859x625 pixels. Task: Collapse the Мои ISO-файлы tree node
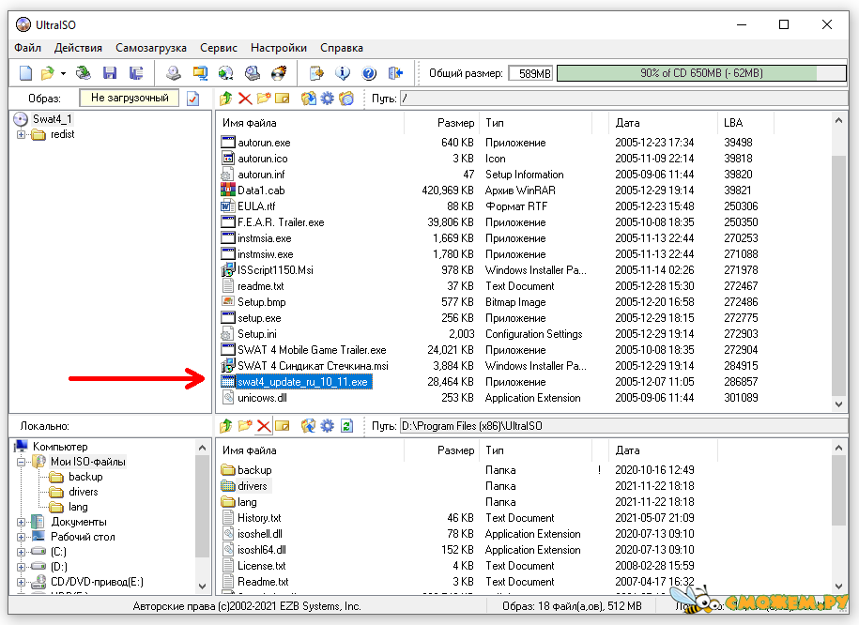pos(21,462)
